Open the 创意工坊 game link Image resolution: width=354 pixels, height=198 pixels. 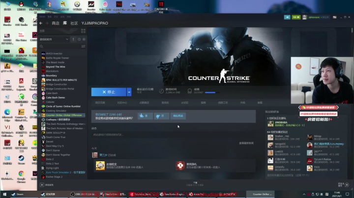(223, 102)
